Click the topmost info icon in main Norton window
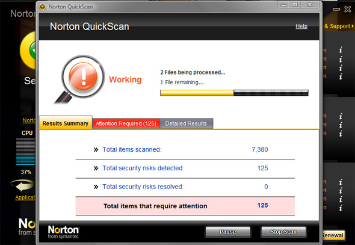Image resolution: width=355 pixels, height=245 pixels. pyautogui.click(x=341, y=50)
